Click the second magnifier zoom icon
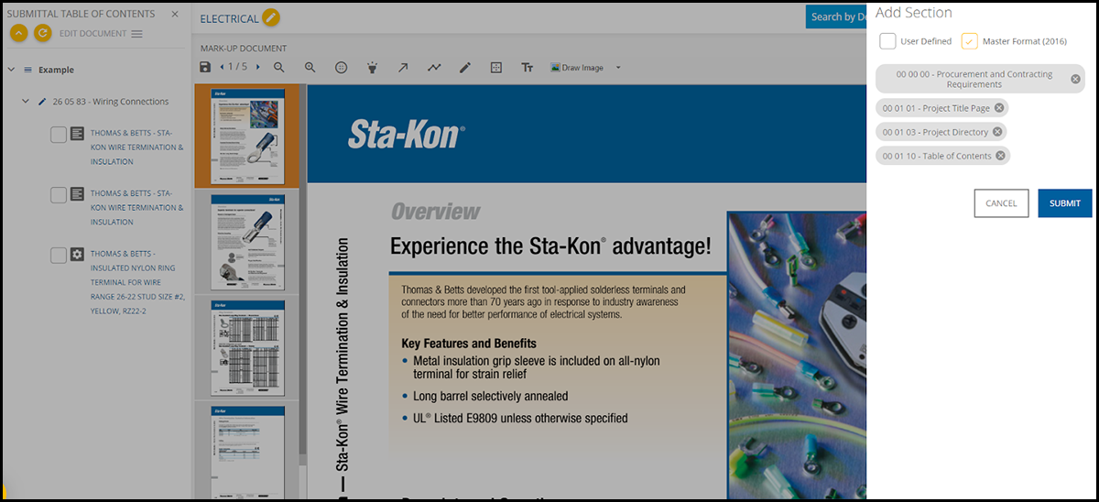The image size is (1099, 502). (x=310, y=67)
